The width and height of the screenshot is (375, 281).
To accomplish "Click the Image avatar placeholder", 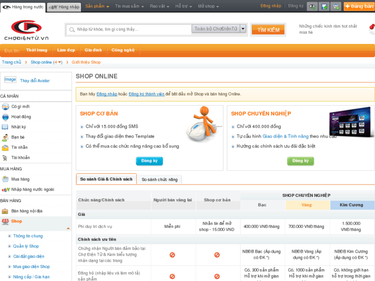I will tap(10, 79).
